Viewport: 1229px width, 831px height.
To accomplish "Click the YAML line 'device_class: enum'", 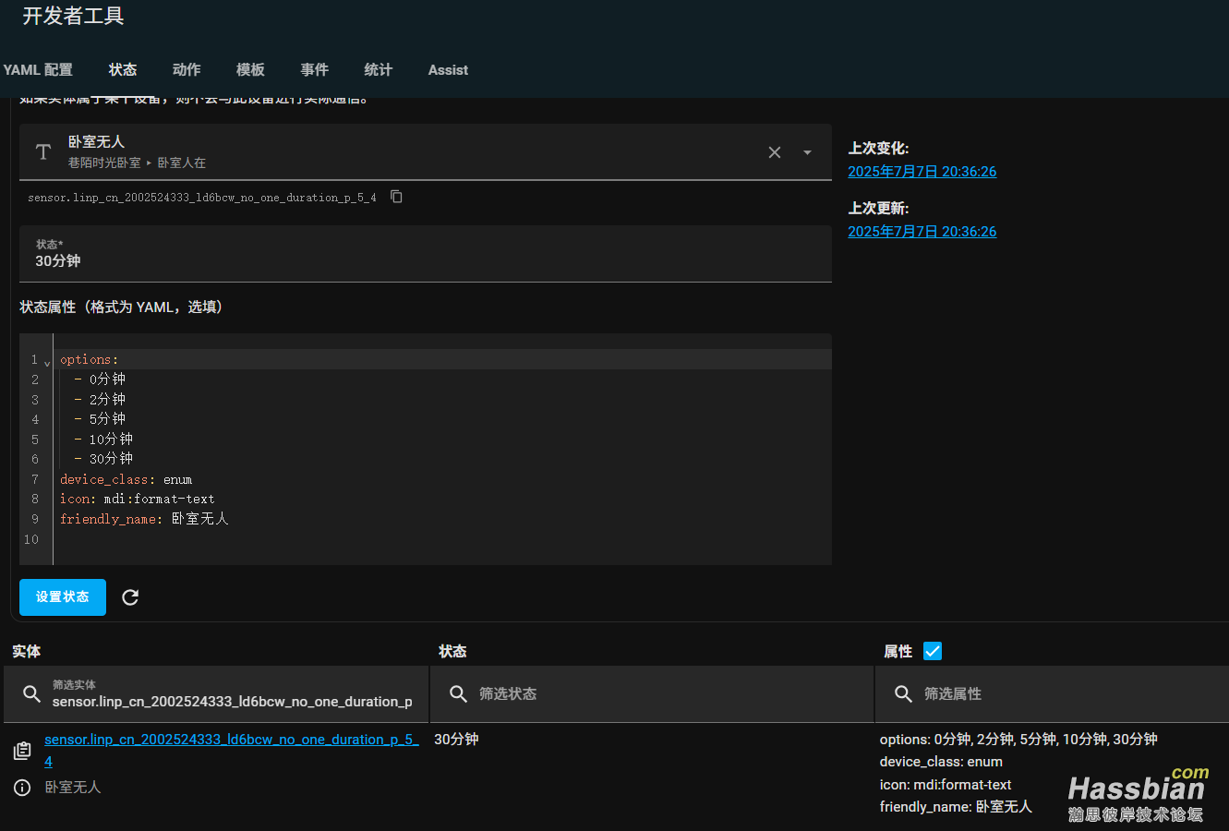I will coord(127,480).
